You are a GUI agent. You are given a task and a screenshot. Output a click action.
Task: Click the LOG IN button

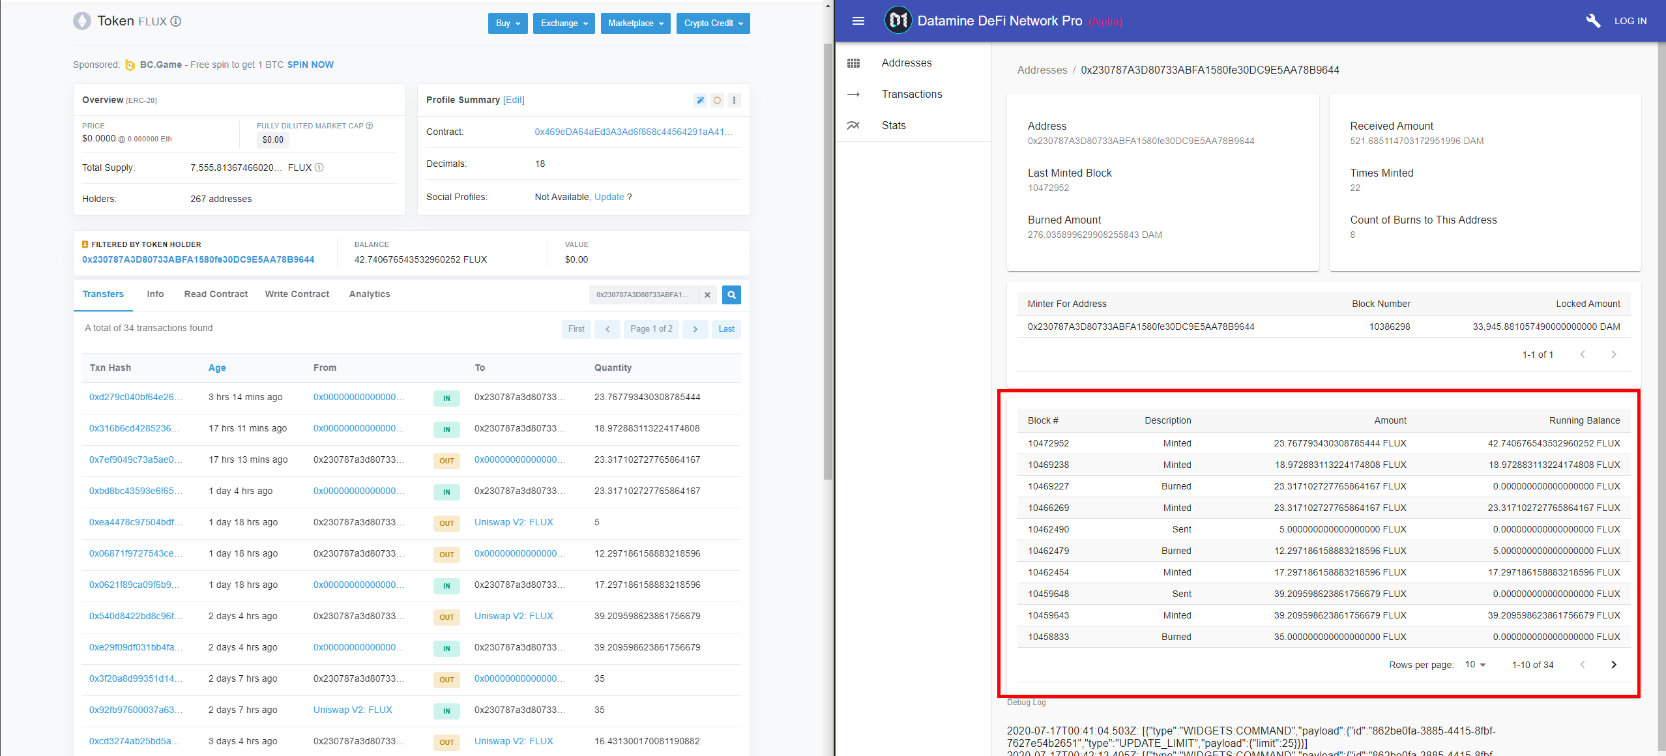(1630, 21)
